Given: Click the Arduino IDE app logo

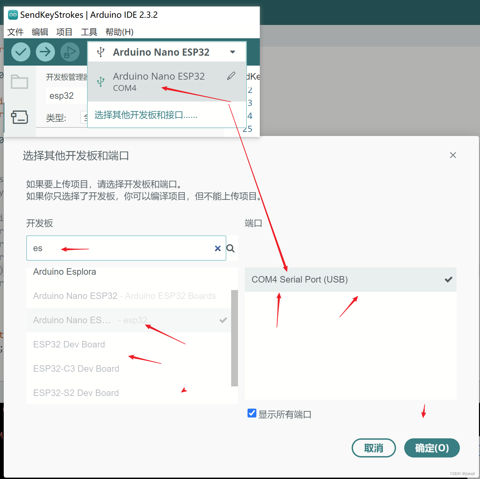Looking at the screenshot, I should tap(13, 15).
